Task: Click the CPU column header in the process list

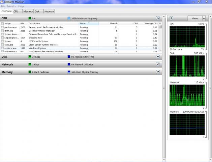Action: [x=135, y=23]
